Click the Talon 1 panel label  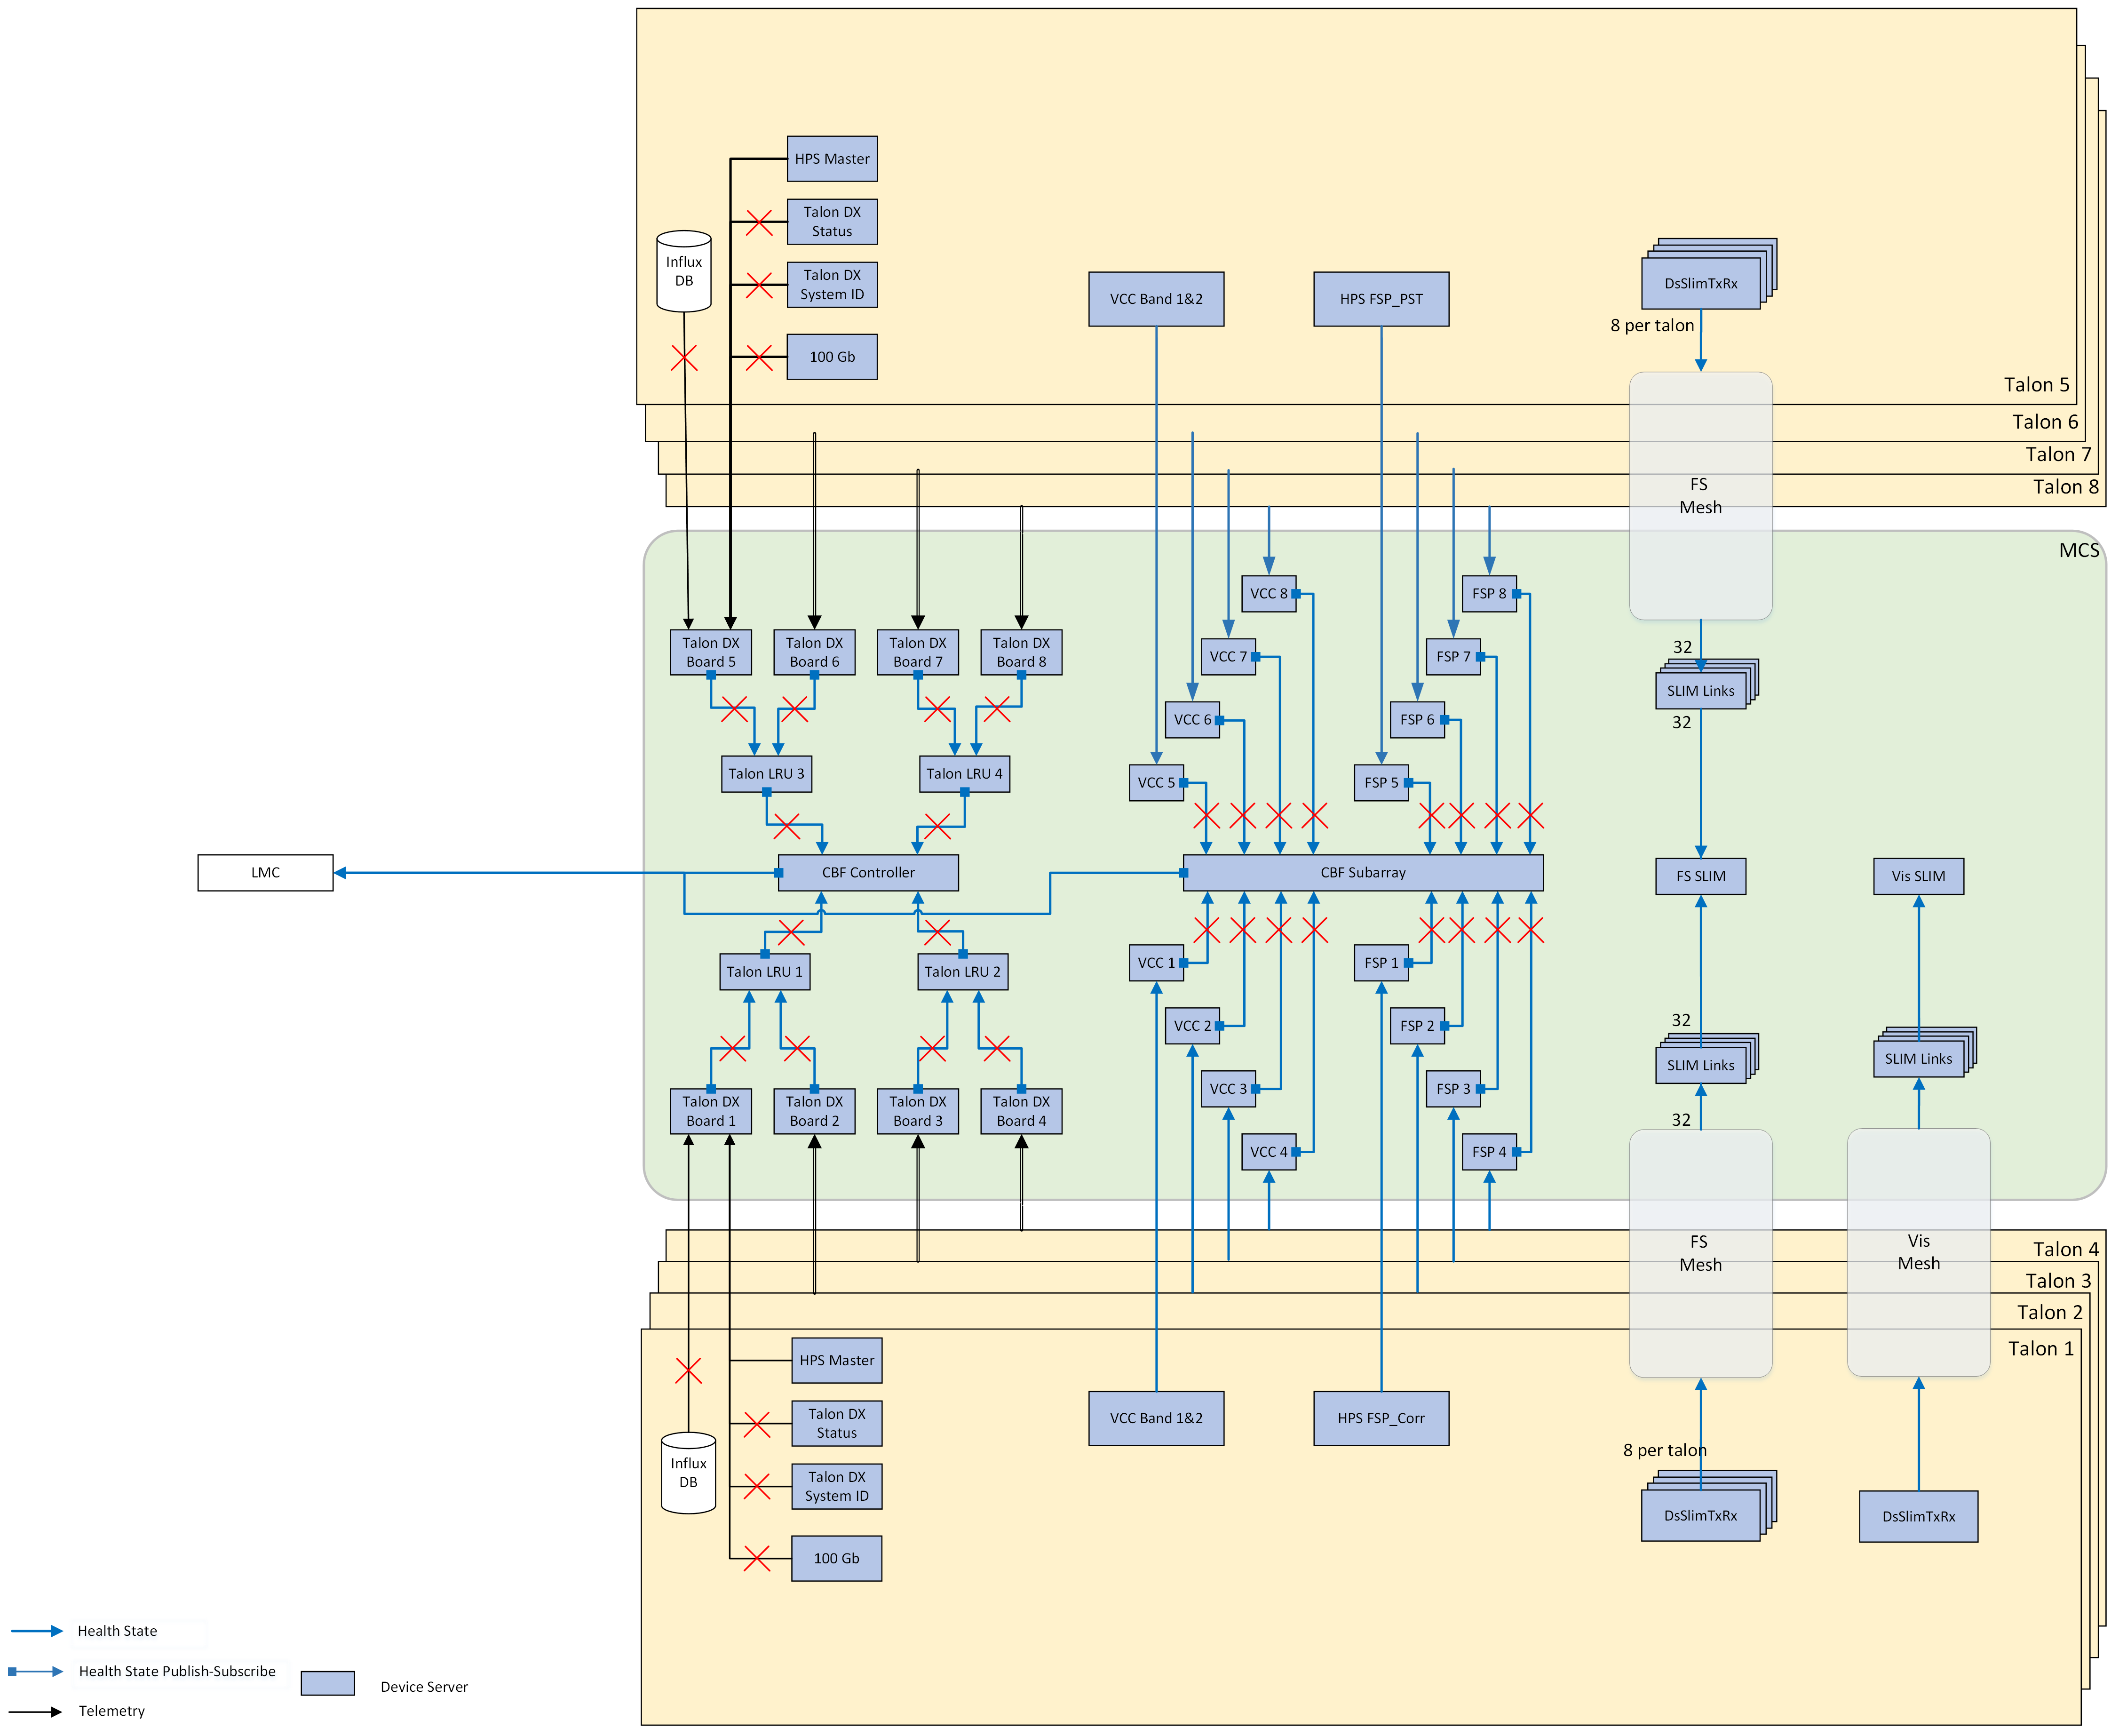[x=2041, y=1349]
